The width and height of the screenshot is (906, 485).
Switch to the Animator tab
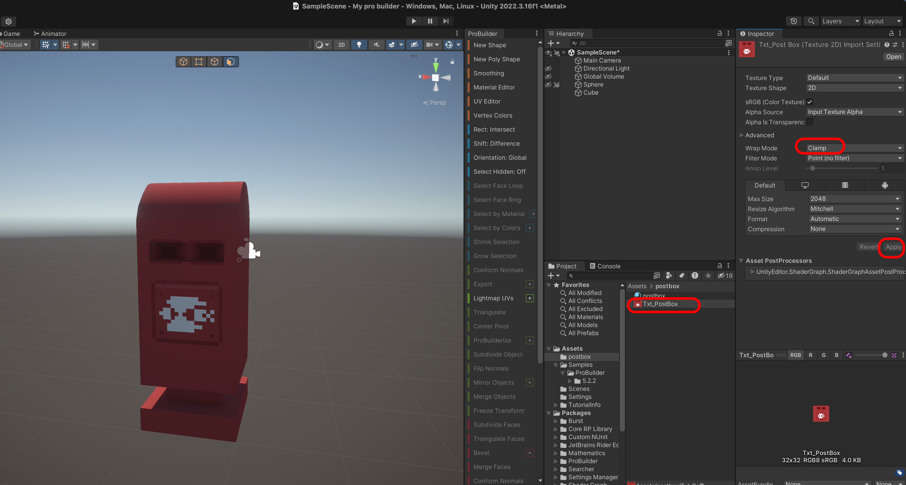(50, 34)
